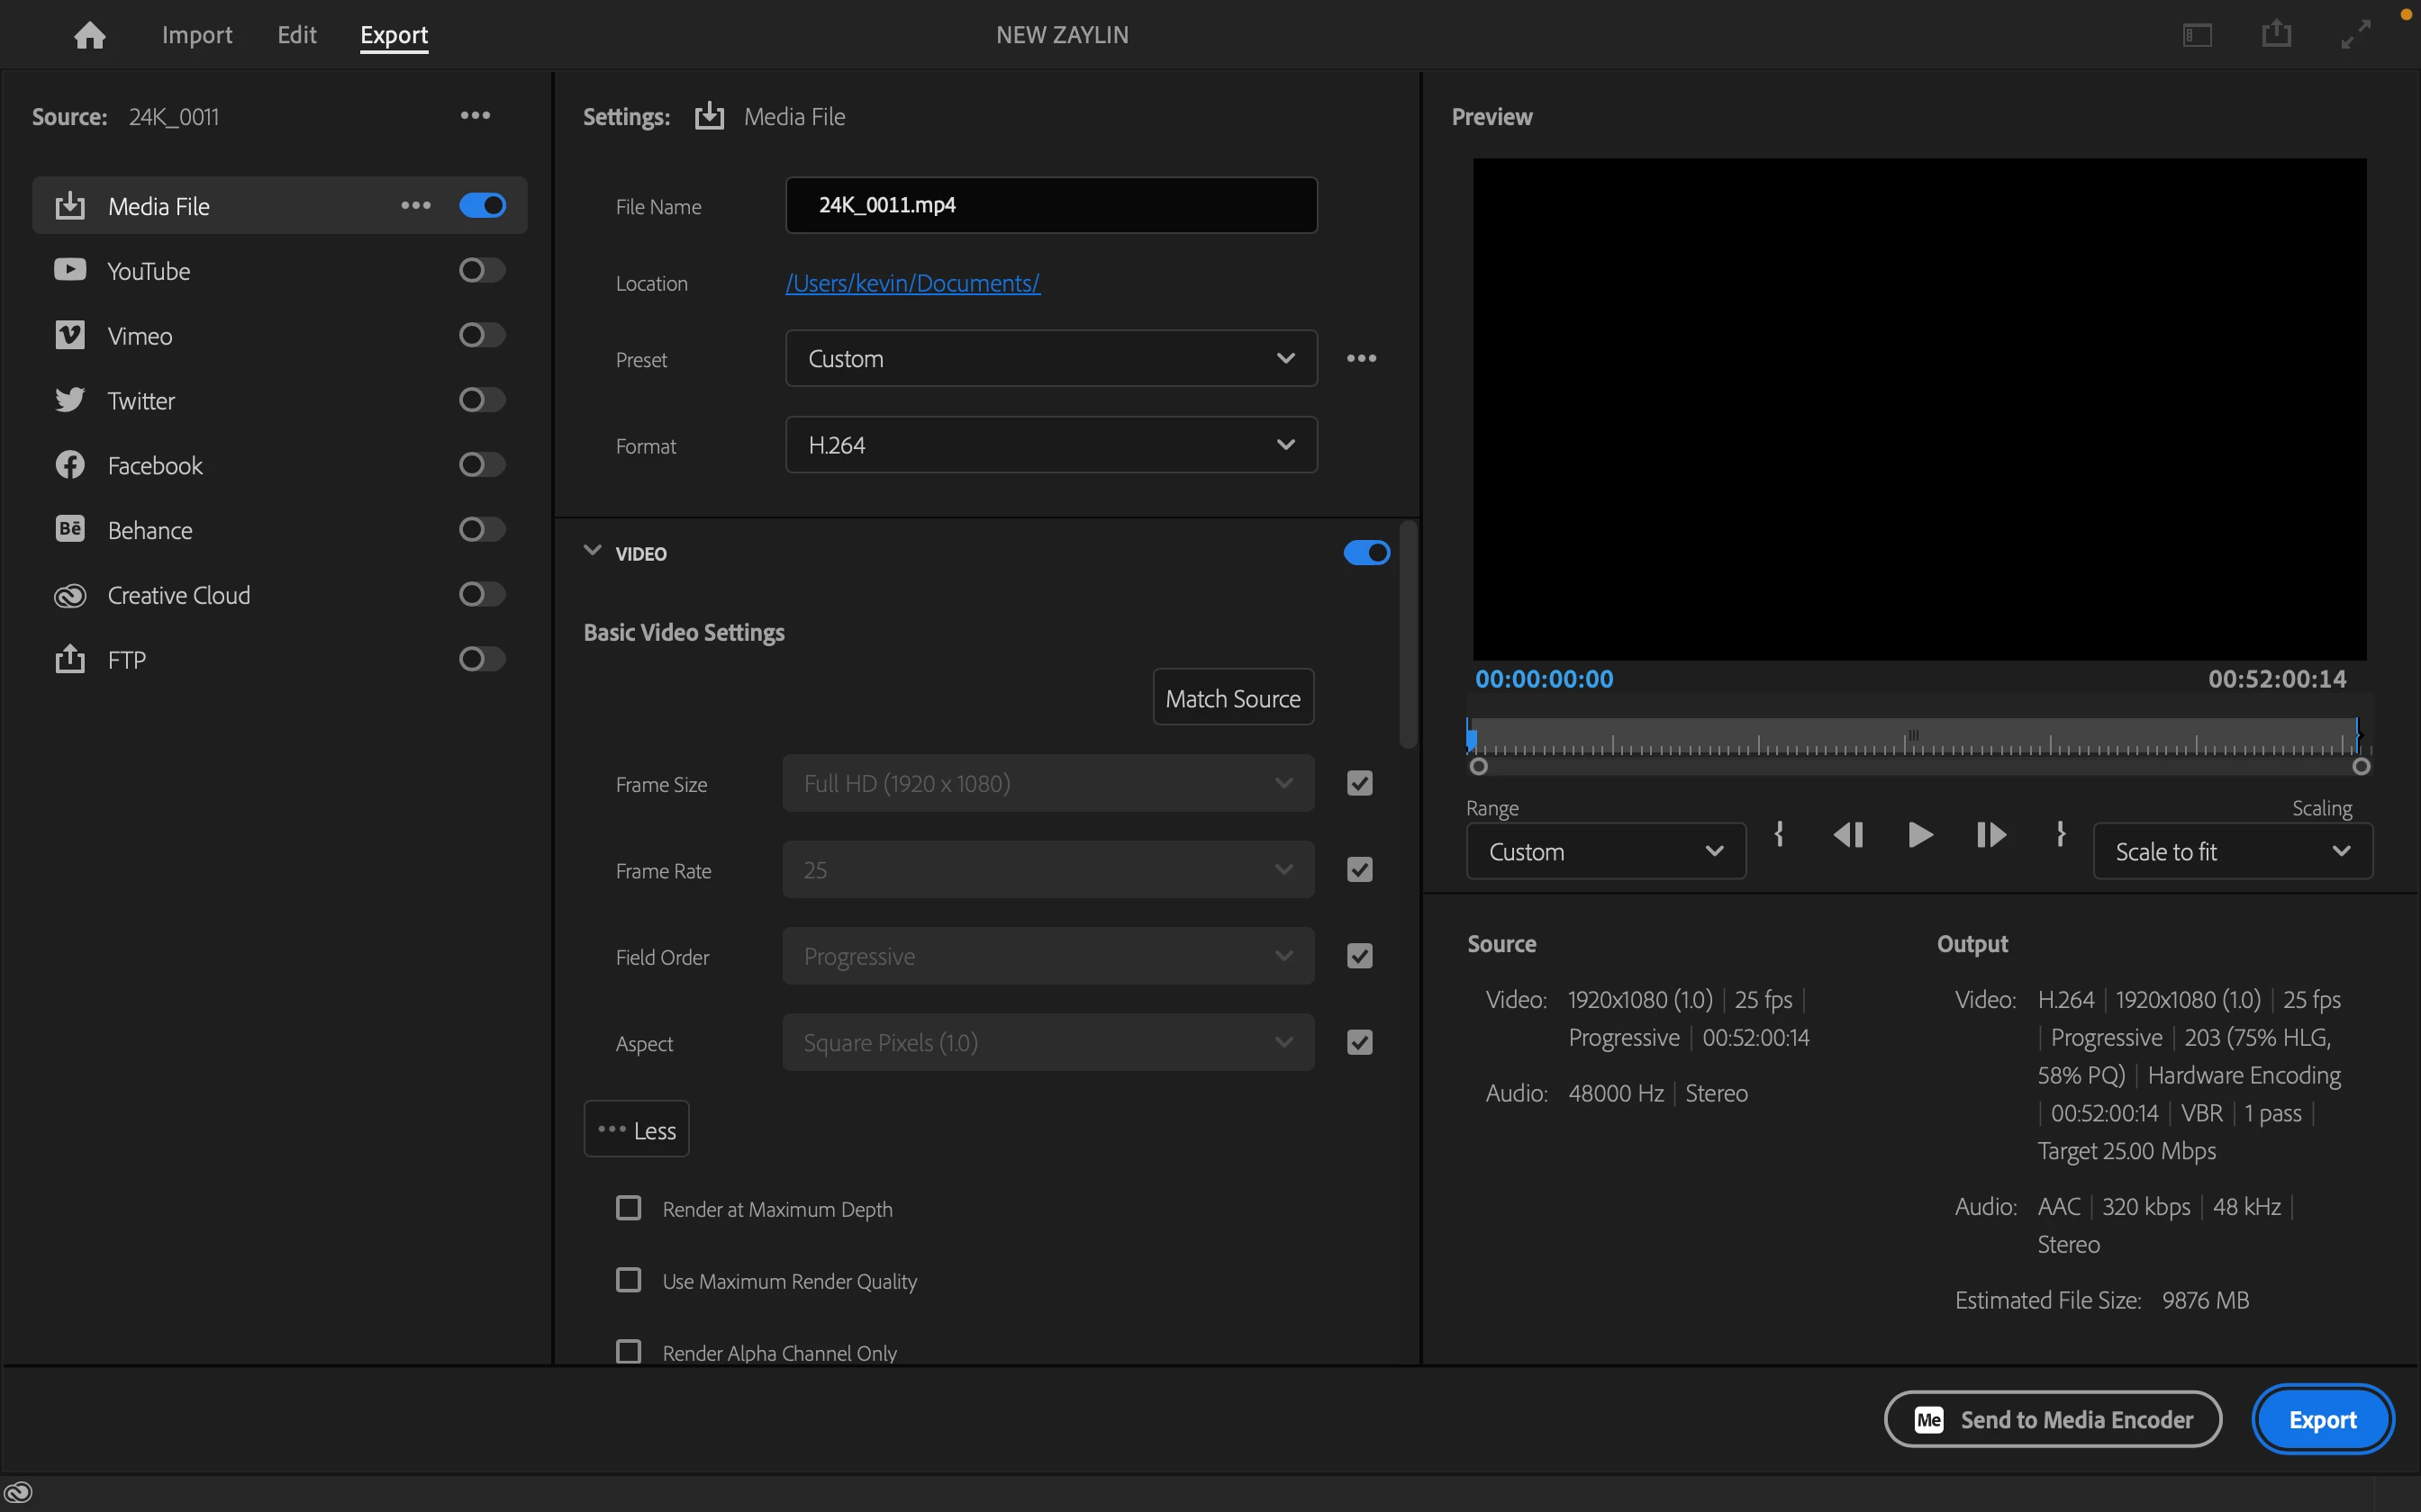Screen dimensions: 2421x1512
Task: Open the Format H.264 dropdown
Action: coord(1051,445)
